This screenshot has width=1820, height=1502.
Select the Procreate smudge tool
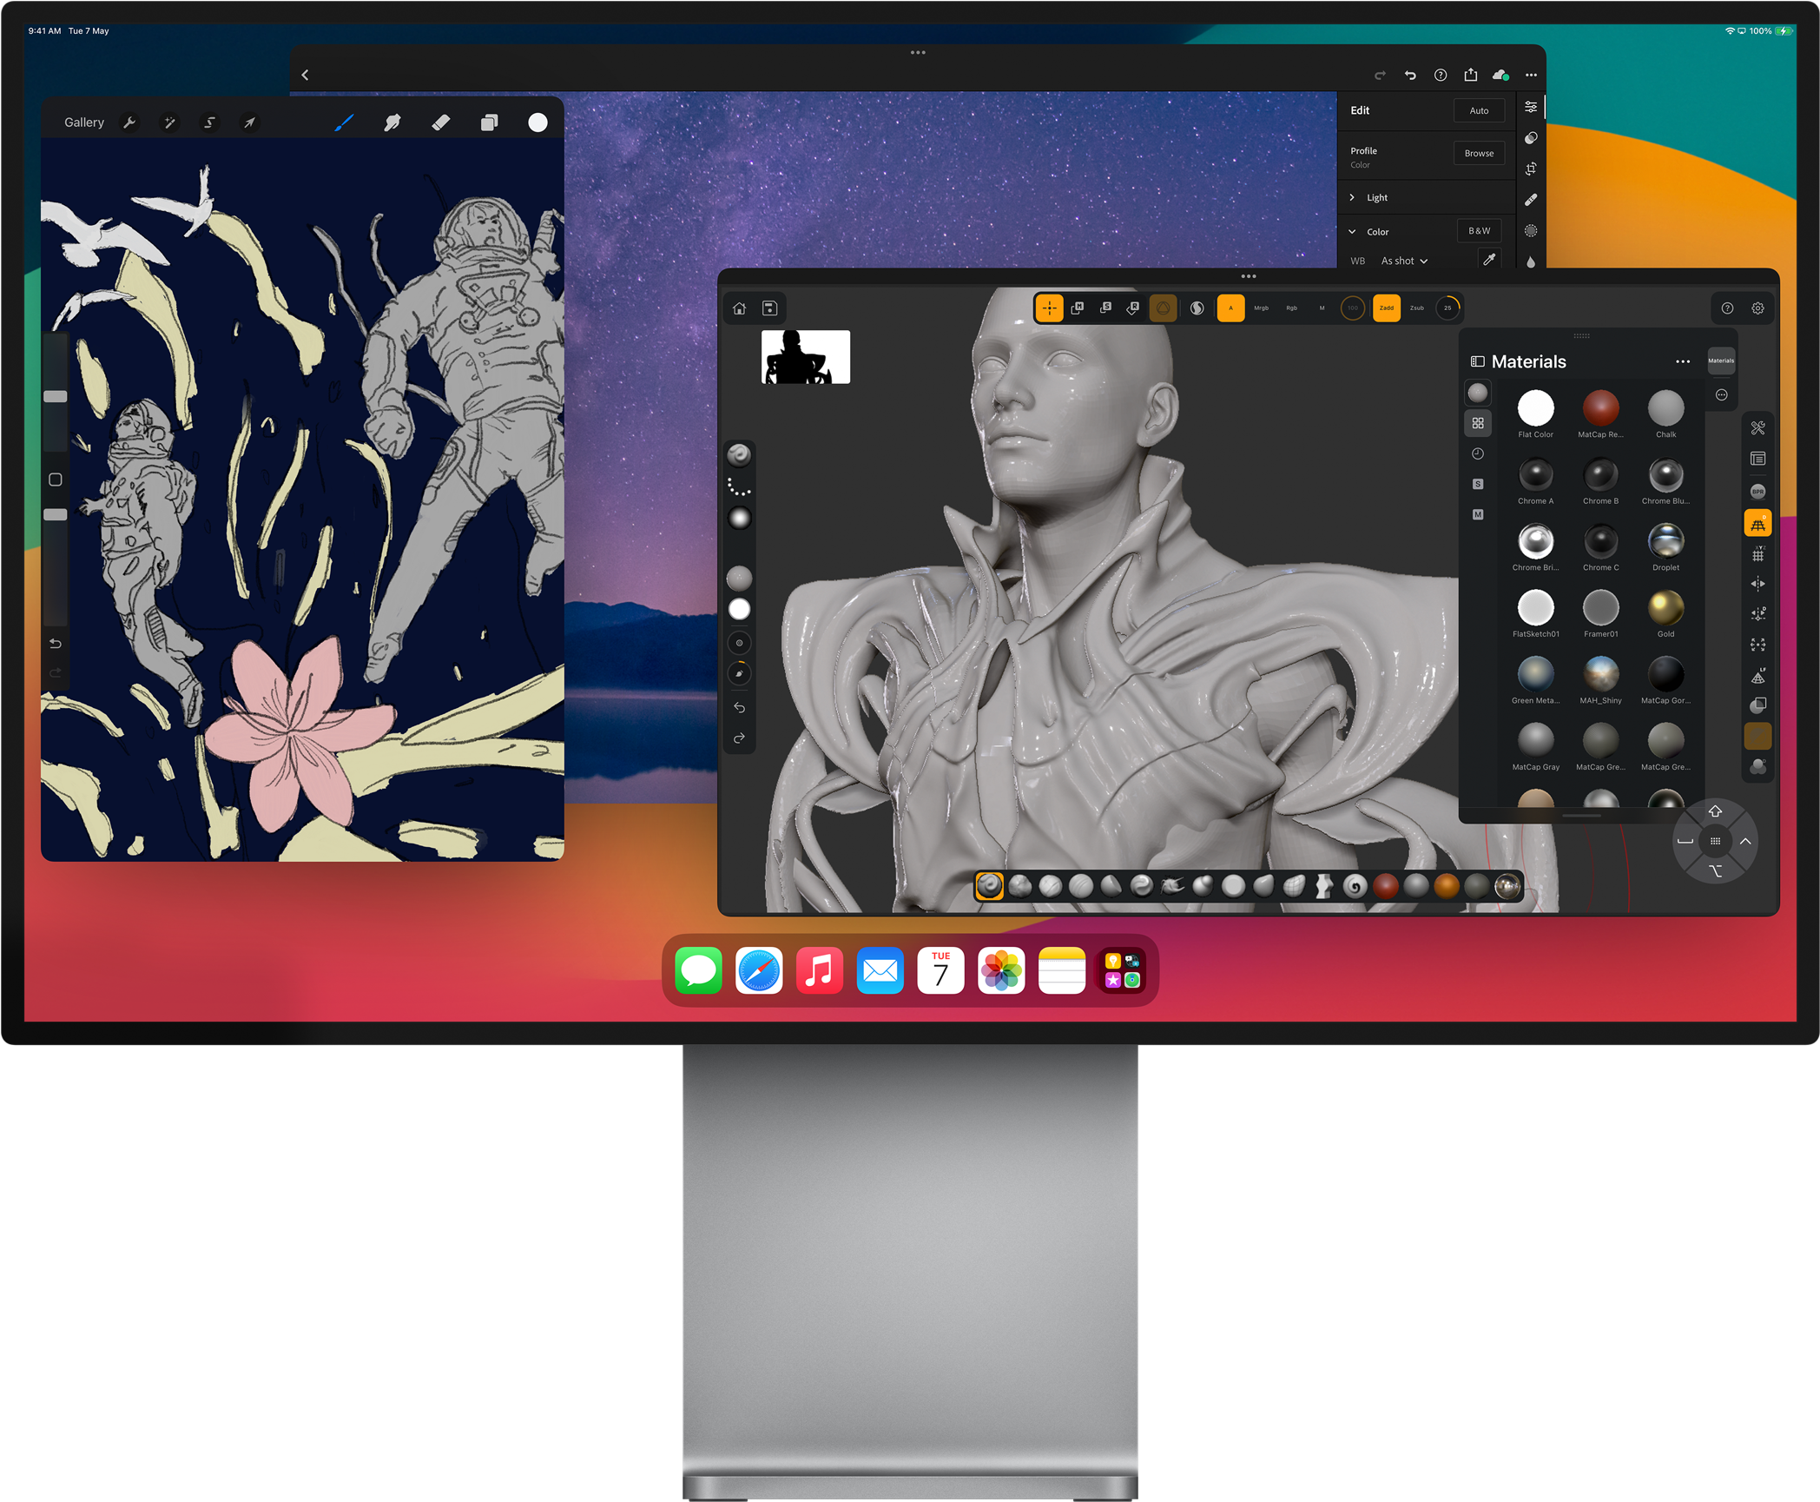click(392, 122)
